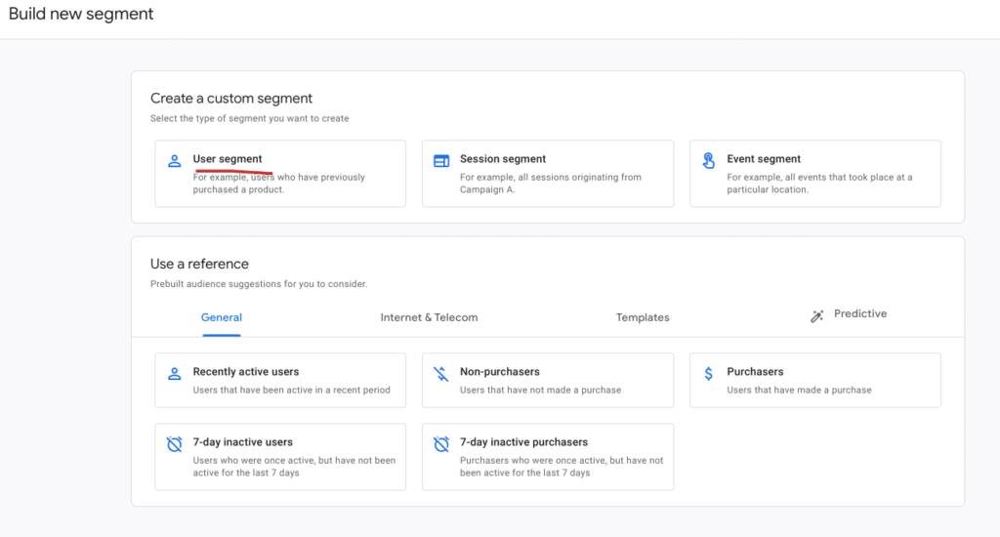The width and height of the screenshot is (1000, 537).
Task: Click the Recently active users person icon
Action: coord(175,374)
